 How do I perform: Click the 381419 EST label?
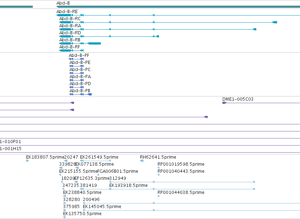[x=88, y=185]
